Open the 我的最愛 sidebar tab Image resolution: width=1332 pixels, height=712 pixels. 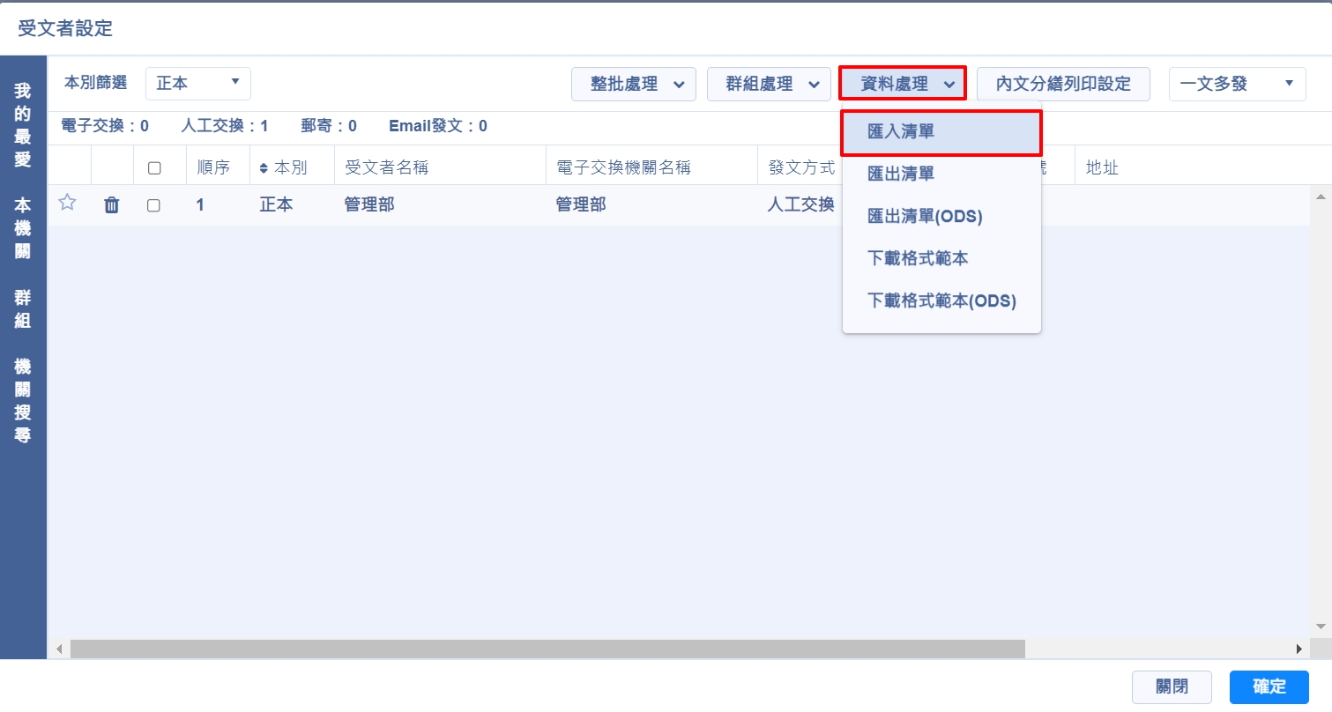coord(23,125)
